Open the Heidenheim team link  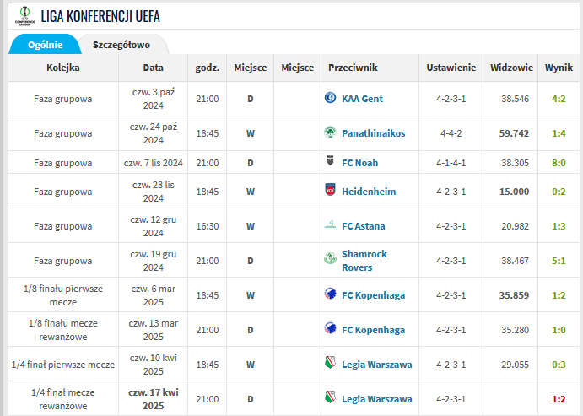[x=369, y=192]
